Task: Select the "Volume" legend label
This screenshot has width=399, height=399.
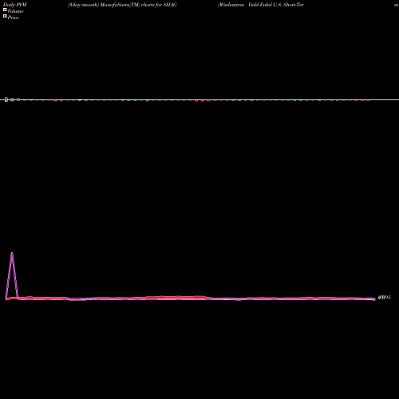Action: tap(15, 11)
